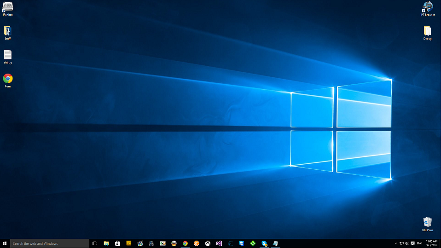Open the volume control in system tray
The image size is (441, 248).
click(x=407, y=243)
